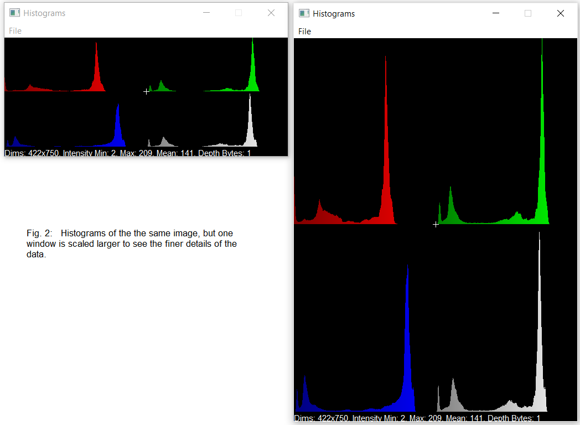Close the small Histograms window

(271, 13)
